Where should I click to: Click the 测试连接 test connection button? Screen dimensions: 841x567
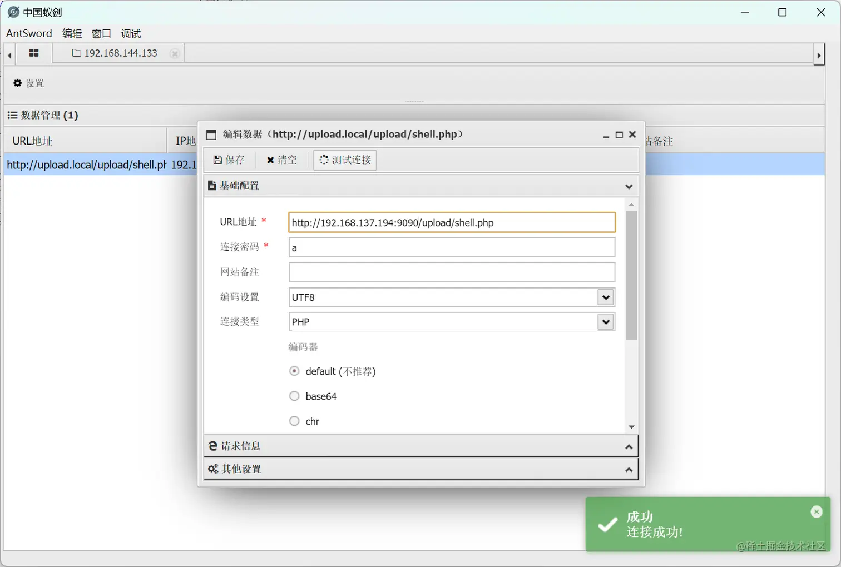tap(345, 160)
